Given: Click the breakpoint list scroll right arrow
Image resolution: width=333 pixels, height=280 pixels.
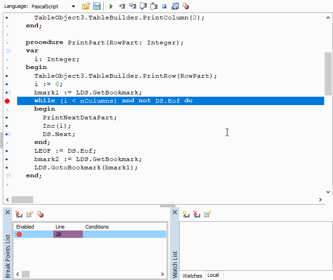Looking at the screenshot, I should pos(163,274).
